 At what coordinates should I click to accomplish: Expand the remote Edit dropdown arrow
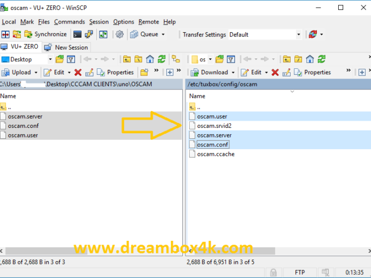tap(266, 72)
